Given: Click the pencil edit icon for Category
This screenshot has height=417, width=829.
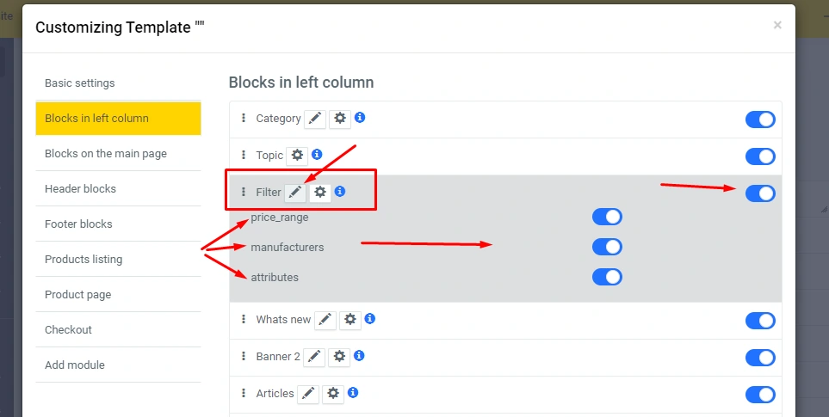Looking at the screenshot, I should click(x=315, y=119).
